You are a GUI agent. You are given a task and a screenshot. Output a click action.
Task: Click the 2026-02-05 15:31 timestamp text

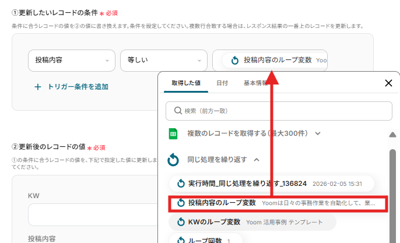click(337, 184)
